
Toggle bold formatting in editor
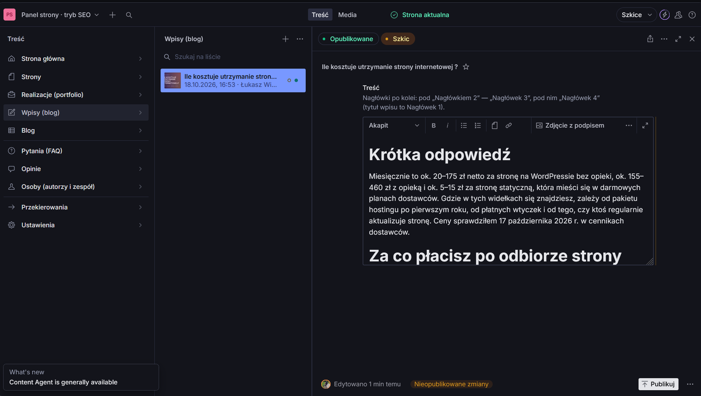pyautogui.click(x=434, y=125)
